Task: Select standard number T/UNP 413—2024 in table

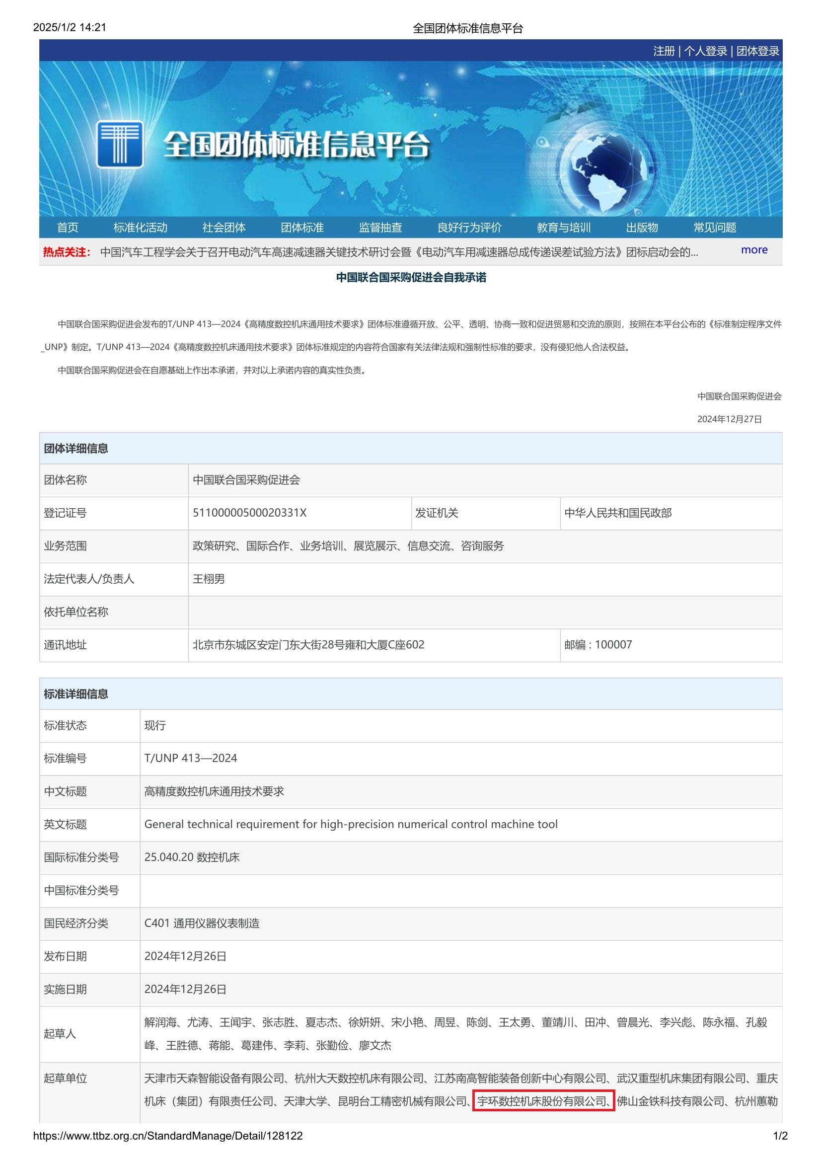Action: click(x=191, y=758)
